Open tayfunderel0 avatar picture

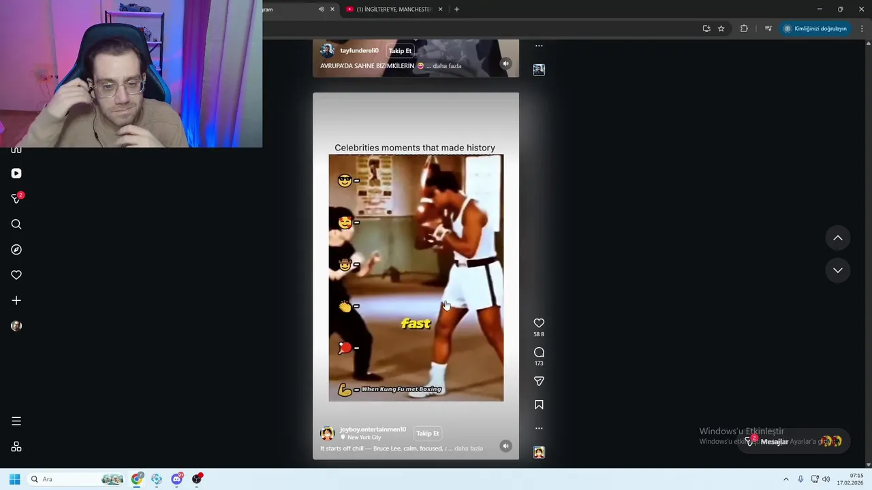pyautogui.click(x=328, y=51)
